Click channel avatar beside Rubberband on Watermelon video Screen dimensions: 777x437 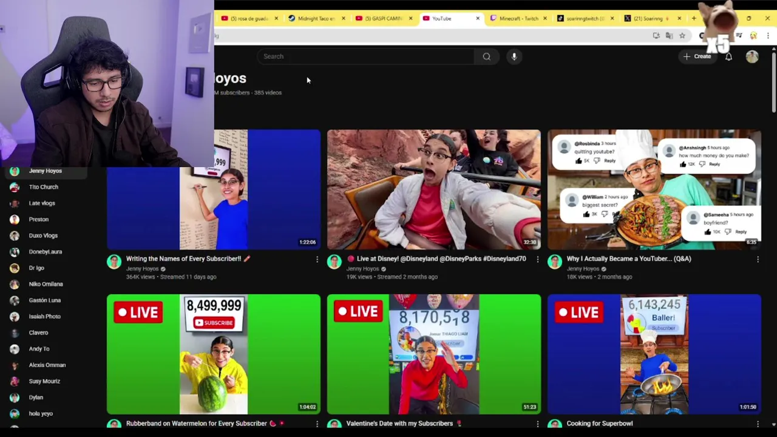click(114, 425)
